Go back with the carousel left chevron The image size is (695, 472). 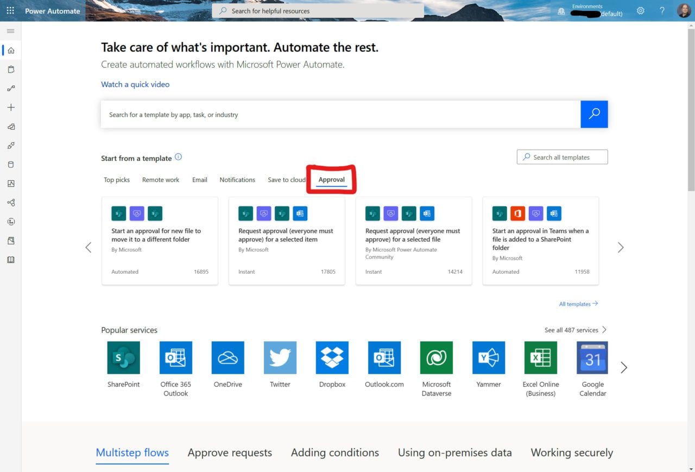coord(89,247)
